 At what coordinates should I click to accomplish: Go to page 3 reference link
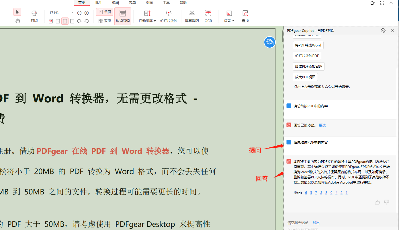pyautogui.click(x=321, y=193)
